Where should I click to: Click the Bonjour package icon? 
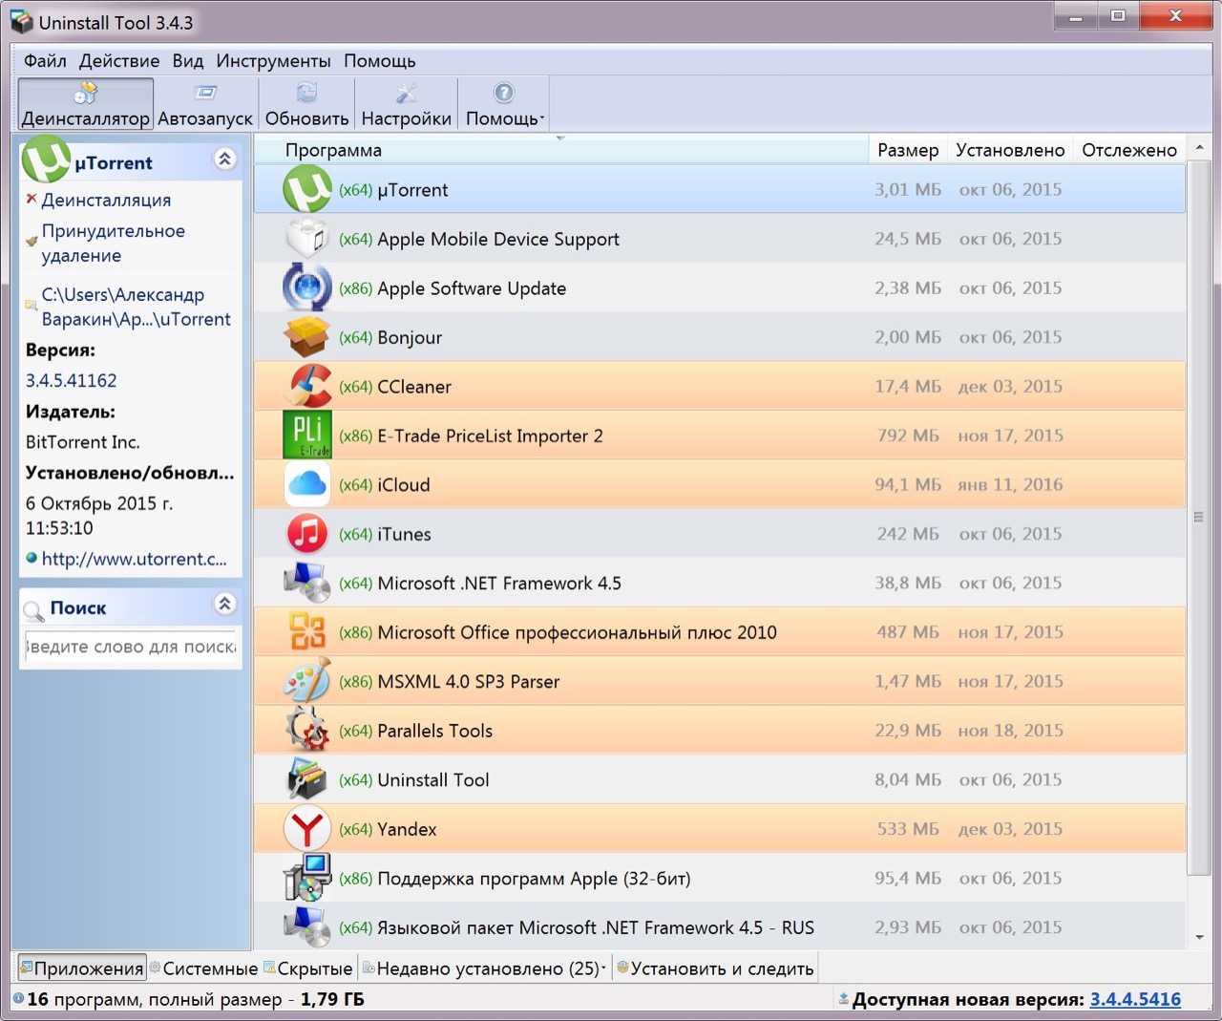307,337
